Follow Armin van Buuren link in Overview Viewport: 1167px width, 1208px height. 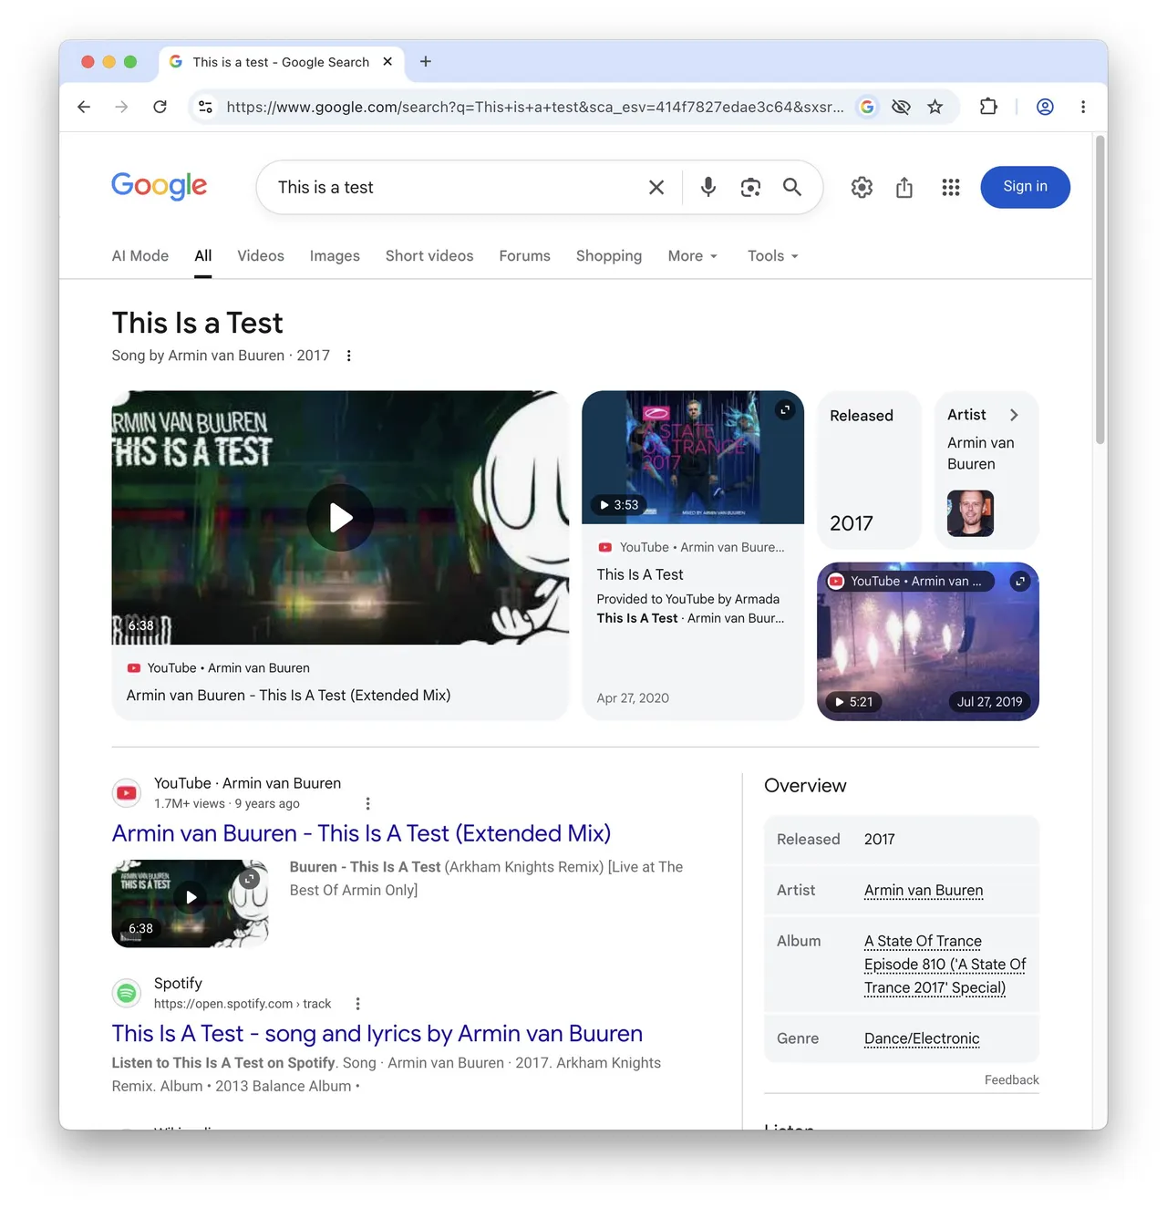[x=924, y=890]
